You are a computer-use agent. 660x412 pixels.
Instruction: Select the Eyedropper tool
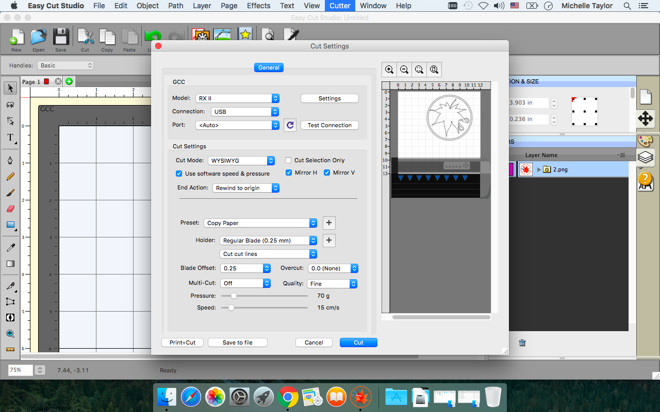(10, 247)
